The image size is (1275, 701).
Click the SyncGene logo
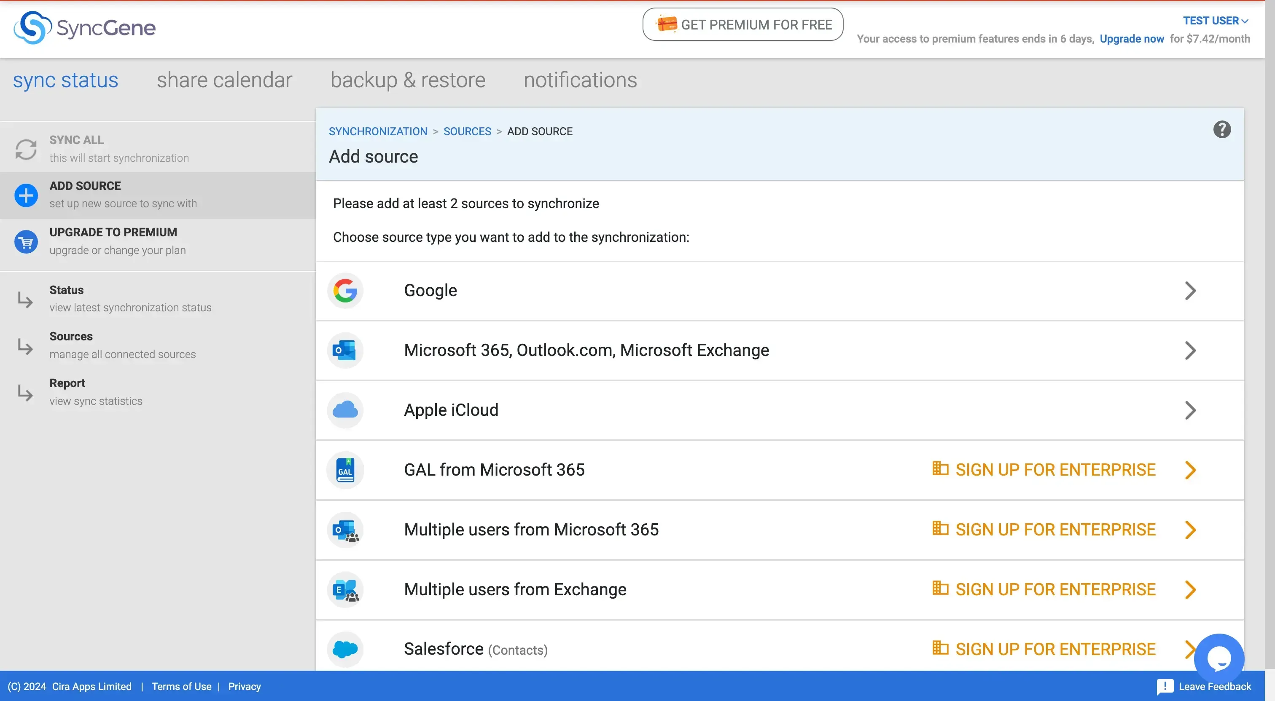(84, 28)
